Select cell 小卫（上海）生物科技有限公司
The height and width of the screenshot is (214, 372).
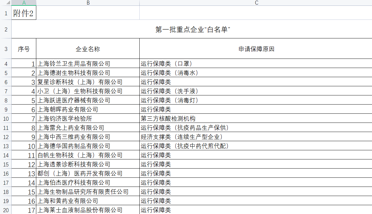tap(88, 91)
